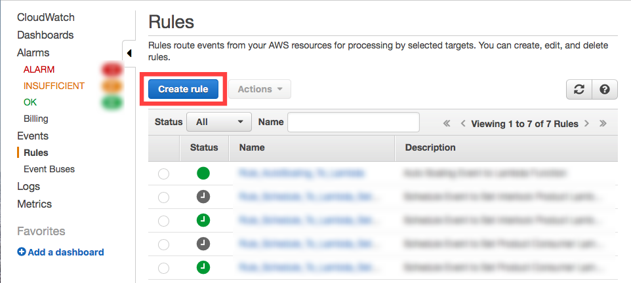Go to the first page of rules
The image size is (631, 283).
coord(447,123)
